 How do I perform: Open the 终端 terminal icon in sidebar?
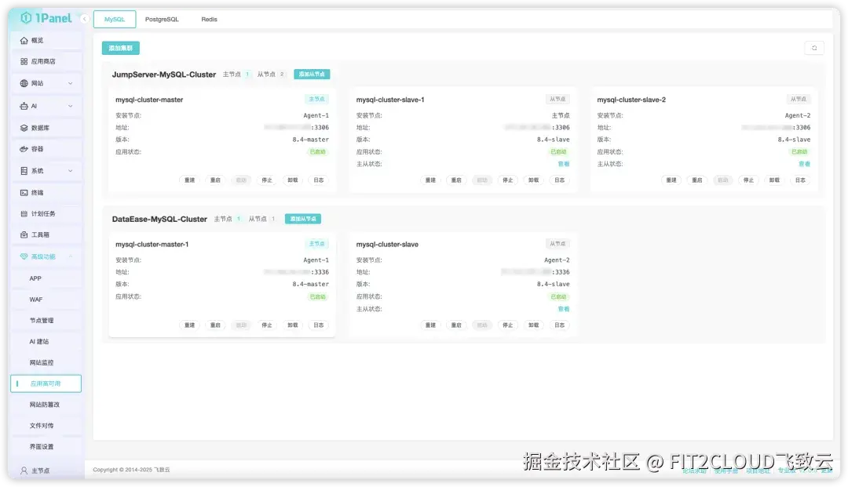(24, 193)
